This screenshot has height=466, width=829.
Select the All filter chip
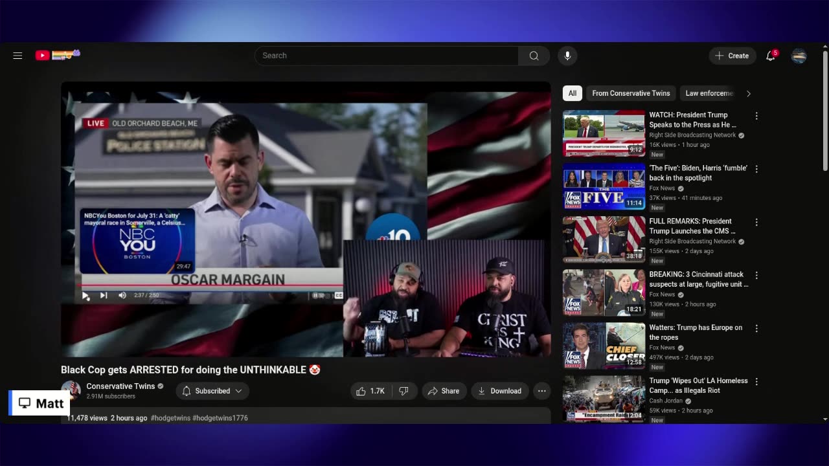573,93
